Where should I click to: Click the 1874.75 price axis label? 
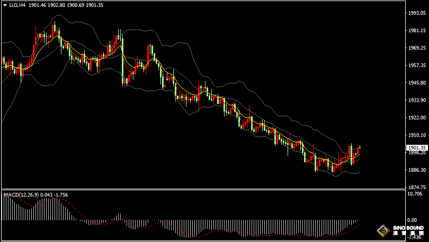click(x=416, y=187)
